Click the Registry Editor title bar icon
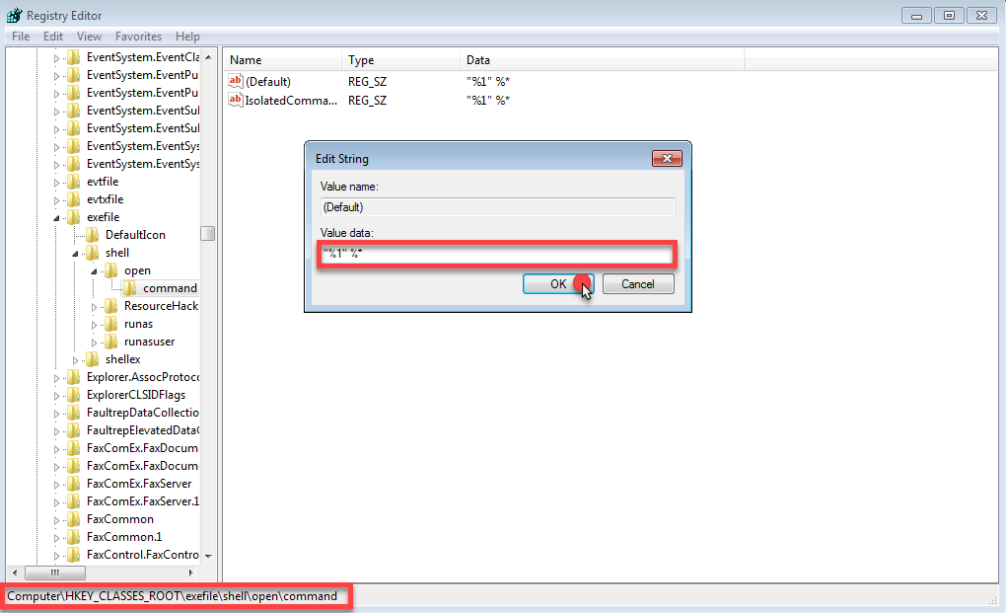The width and height of the screenshot is (1006, 613). [15, 16]
